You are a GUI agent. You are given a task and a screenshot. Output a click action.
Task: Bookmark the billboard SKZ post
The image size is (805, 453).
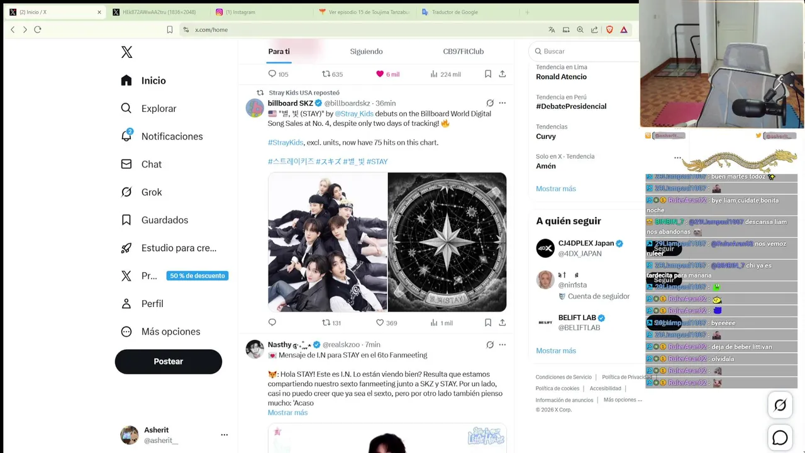(x=488, y=323)
